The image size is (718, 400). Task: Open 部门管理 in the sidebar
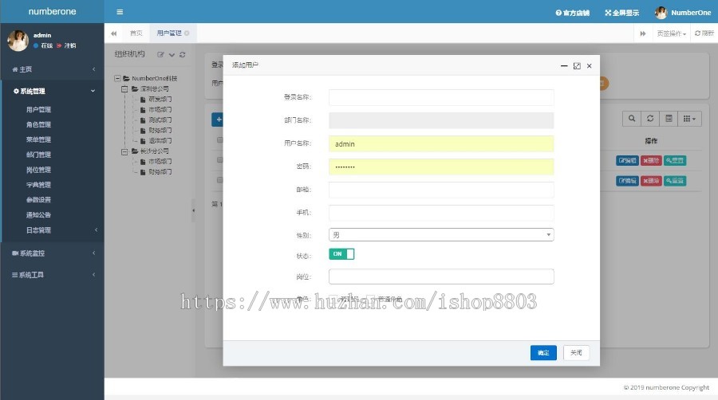coord(38,155)
